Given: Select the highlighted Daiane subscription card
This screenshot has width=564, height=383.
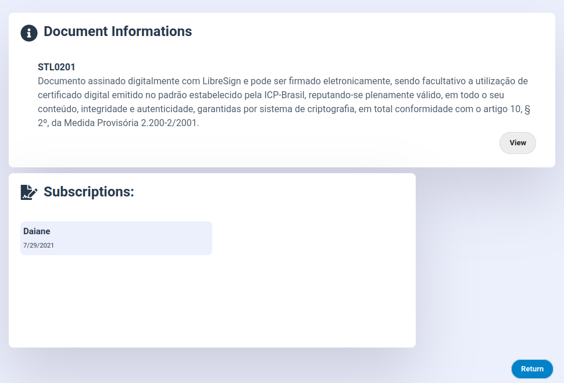Looking at the screenshot, I should tap(116, 238).
